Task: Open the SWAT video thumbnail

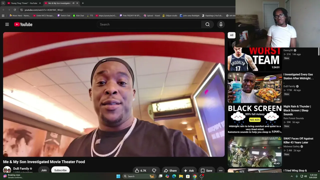Action: point(255,152)
